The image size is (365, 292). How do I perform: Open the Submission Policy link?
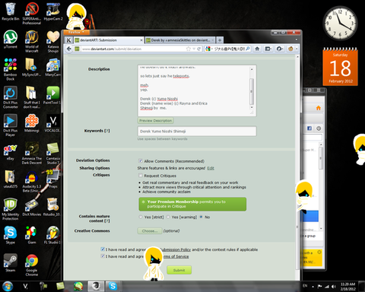click(x=176, y=249)
